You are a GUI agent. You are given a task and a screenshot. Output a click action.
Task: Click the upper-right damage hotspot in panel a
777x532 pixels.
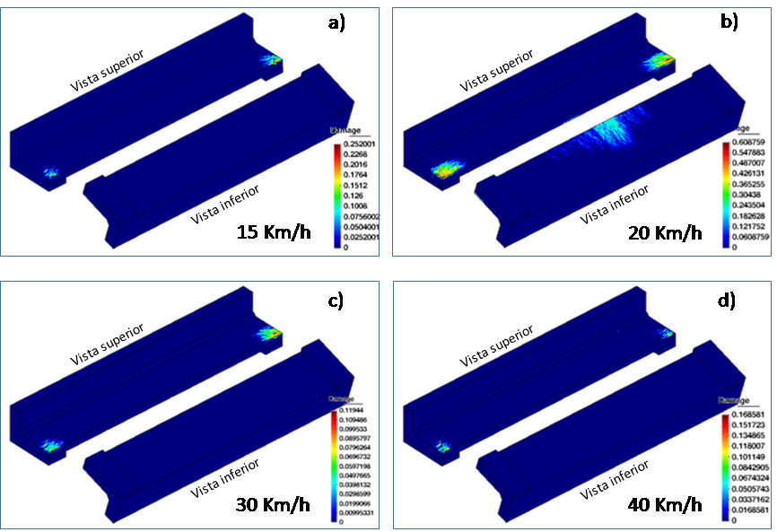pos(271,60)
